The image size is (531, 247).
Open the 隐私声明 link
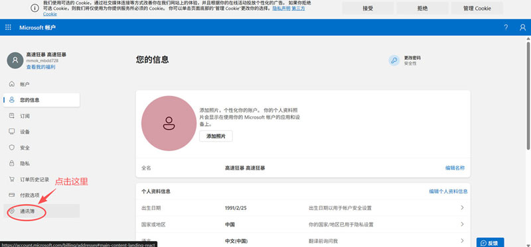(281, 8)
